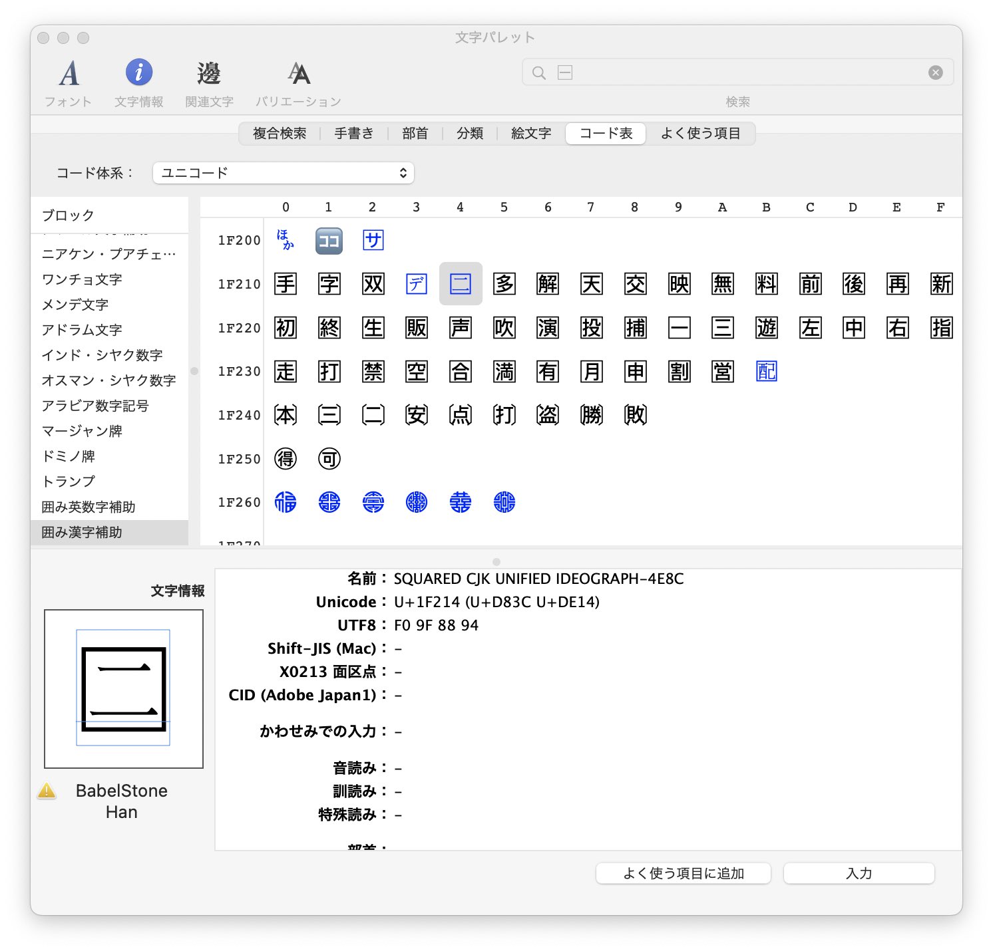Select インド・シヤク数字 block
Image resolution: width=993 pixels, height=951 pixels.
coord(110,355)
